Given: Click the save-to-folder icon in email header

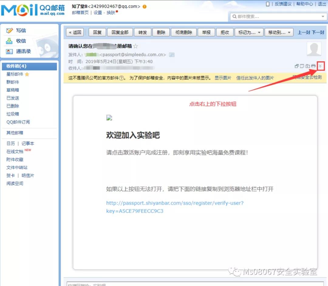Looking at the screenshot, I should tap(308, 66).
